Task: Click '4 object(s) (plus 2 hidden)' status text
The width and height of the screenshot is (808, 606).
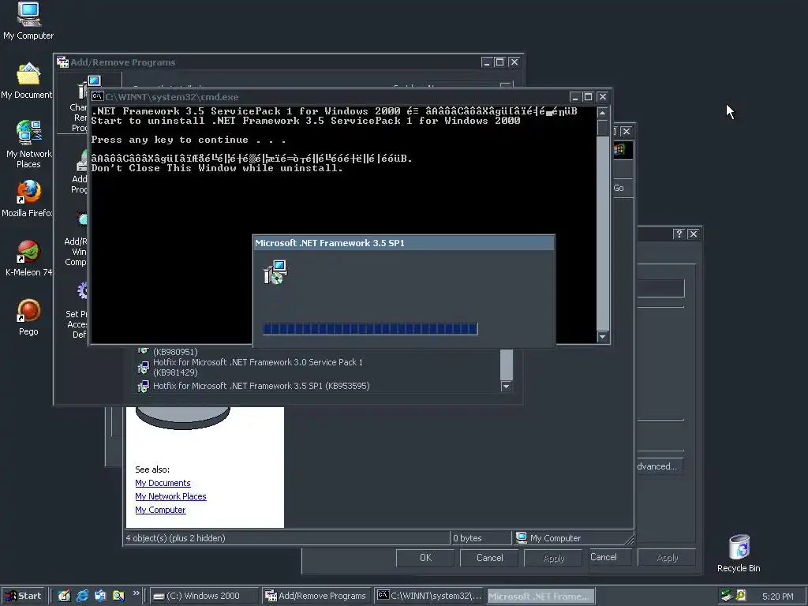Action: 176,538
